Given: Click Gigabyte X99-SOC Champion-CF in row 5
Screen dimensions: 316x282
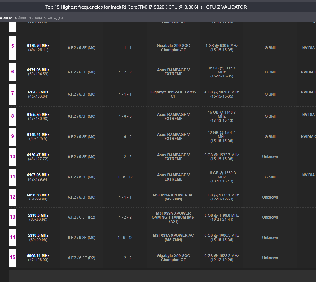Looking at the screenshot, I should [173, 48].
